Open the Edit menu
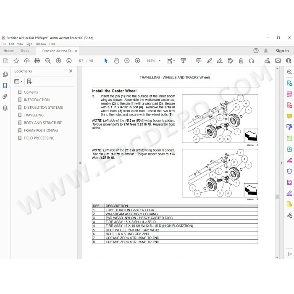 11,44
